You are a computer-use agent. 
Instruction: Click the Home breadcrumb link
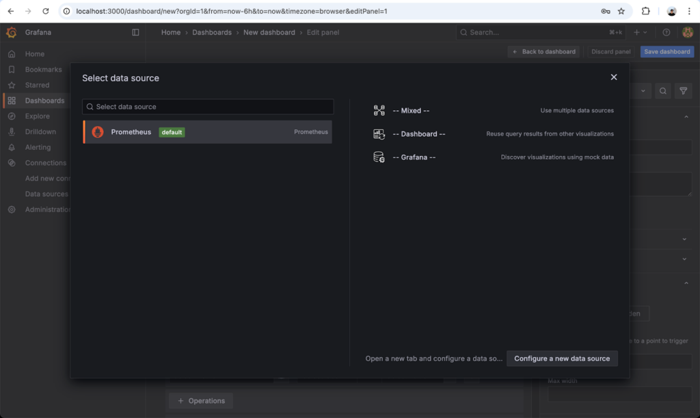pyautogui.click(x=171, y=32)
